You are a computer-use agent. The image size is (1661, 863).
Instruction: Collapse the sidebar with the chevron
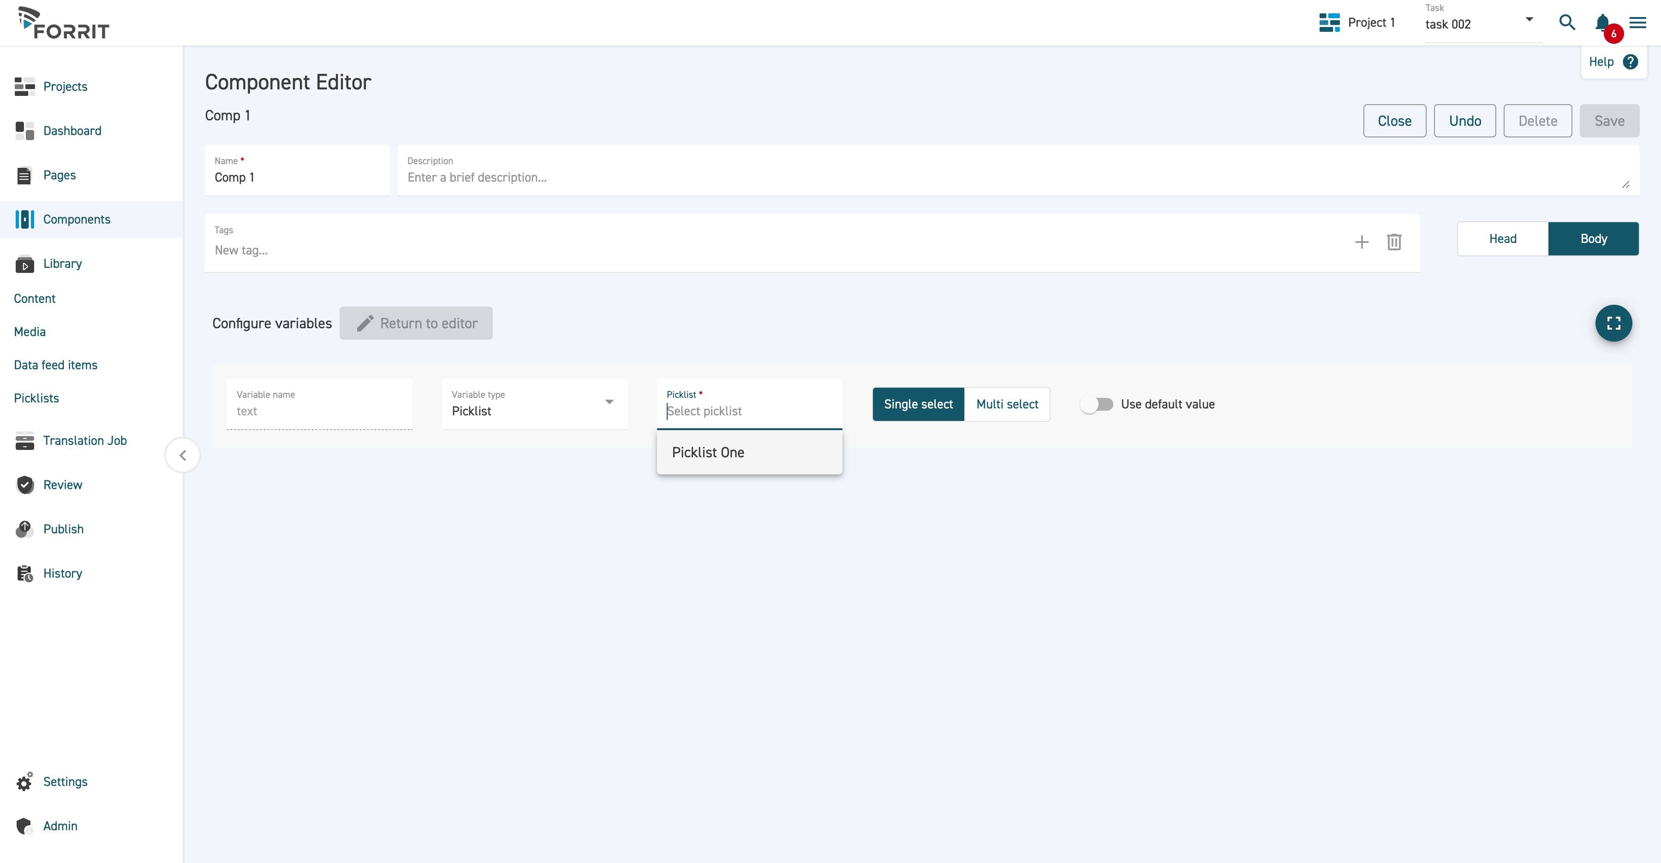182,455
